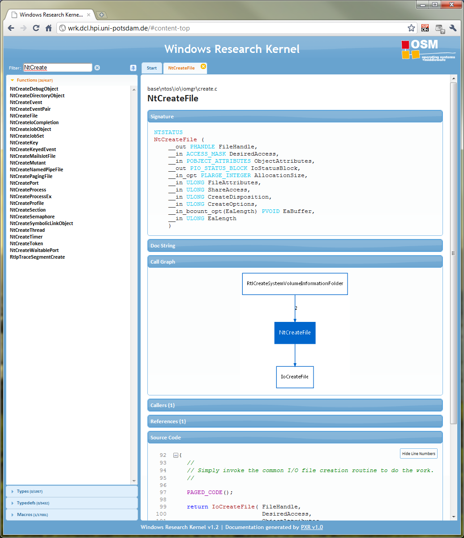Viewport: 464px width, 538px height.
Task: Open the browser home page icon
Action: pos(49,28)
